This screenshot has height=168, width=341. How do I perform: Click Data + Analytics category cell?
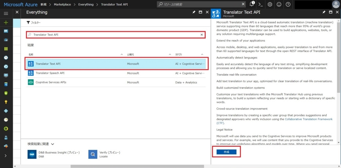pyautogui.click(x=186, y=82)
